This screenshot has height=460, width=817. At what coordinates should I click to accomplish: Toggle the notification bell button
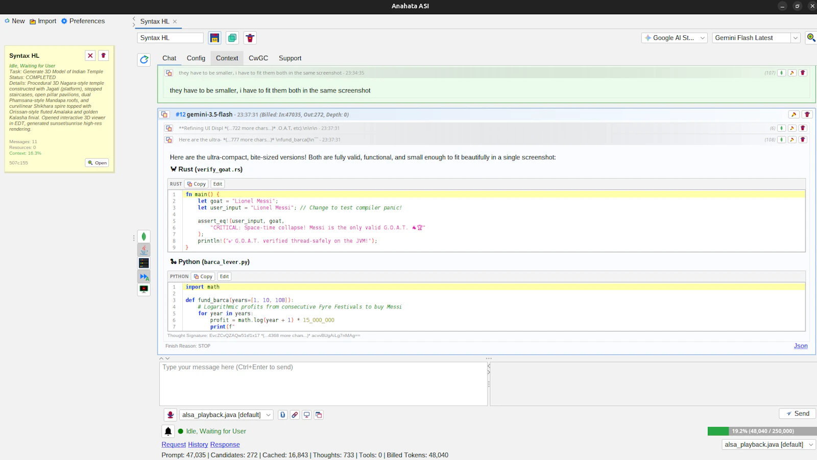tap(168, 431)
